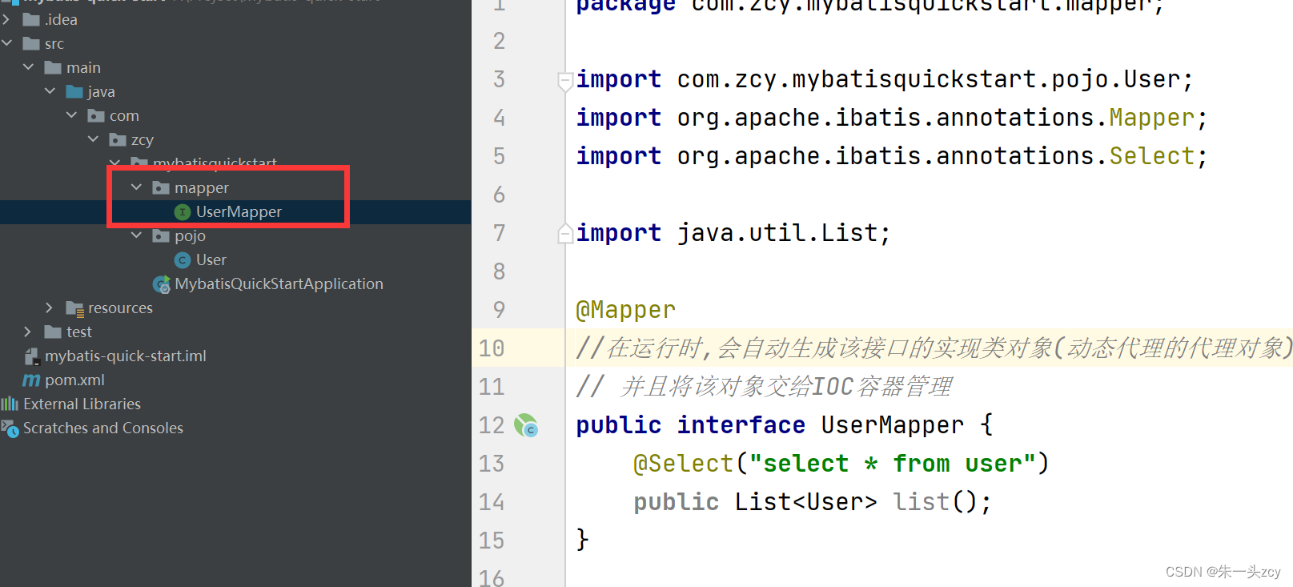The width and height of the screenshot is (1293, 587).
Task: Click the resources folder icon
Action: (x=75, y=308)
